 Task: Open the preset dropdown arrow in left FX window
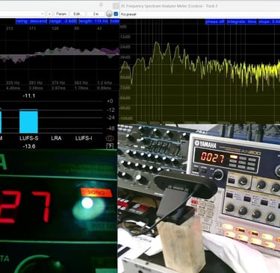(x=43, y=14)
